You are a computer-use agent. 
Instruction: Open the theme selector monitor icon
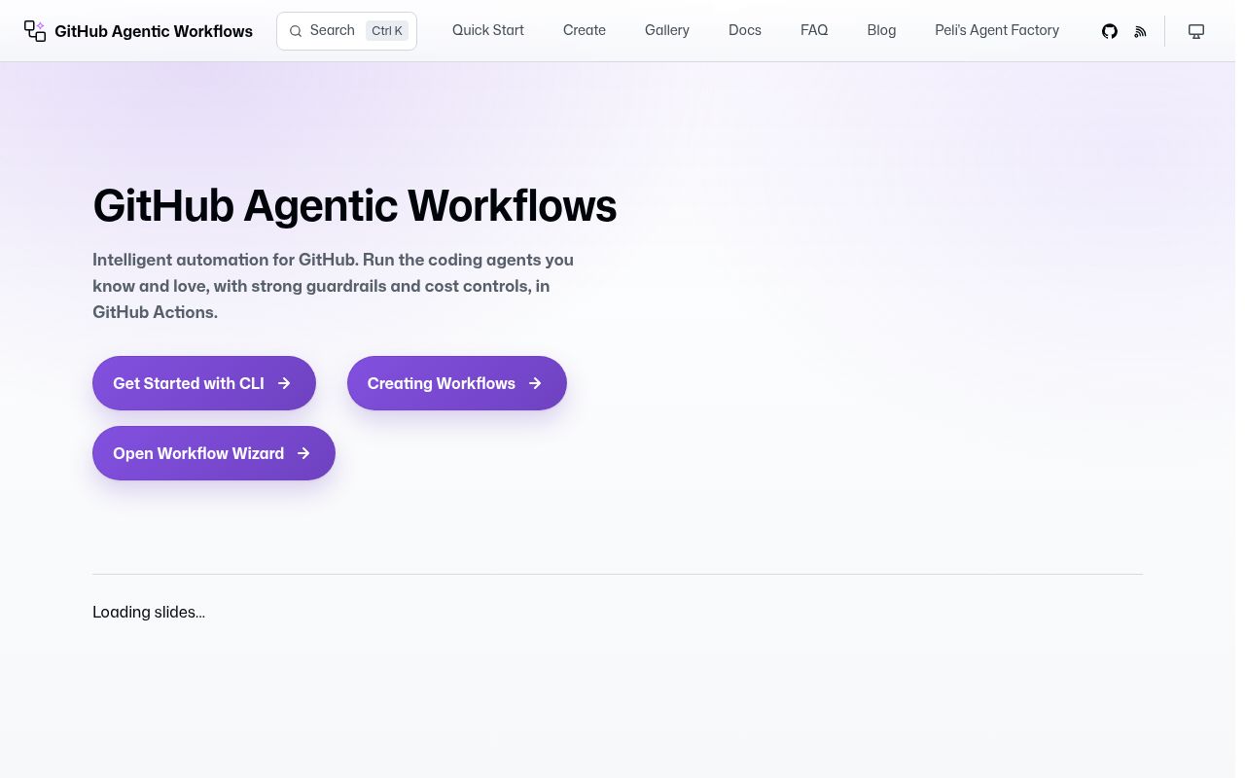click(x=1196, y=31)
